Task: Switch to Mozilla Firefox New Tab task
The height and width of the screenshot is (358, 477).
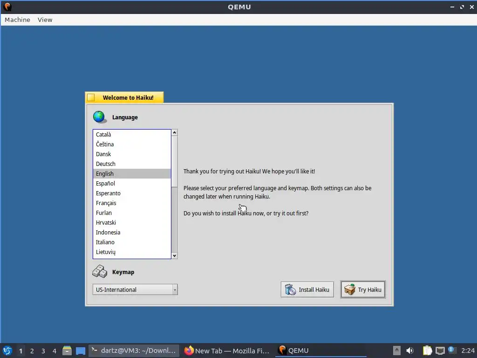Action: pyautogui.click(x=227, y=351)
